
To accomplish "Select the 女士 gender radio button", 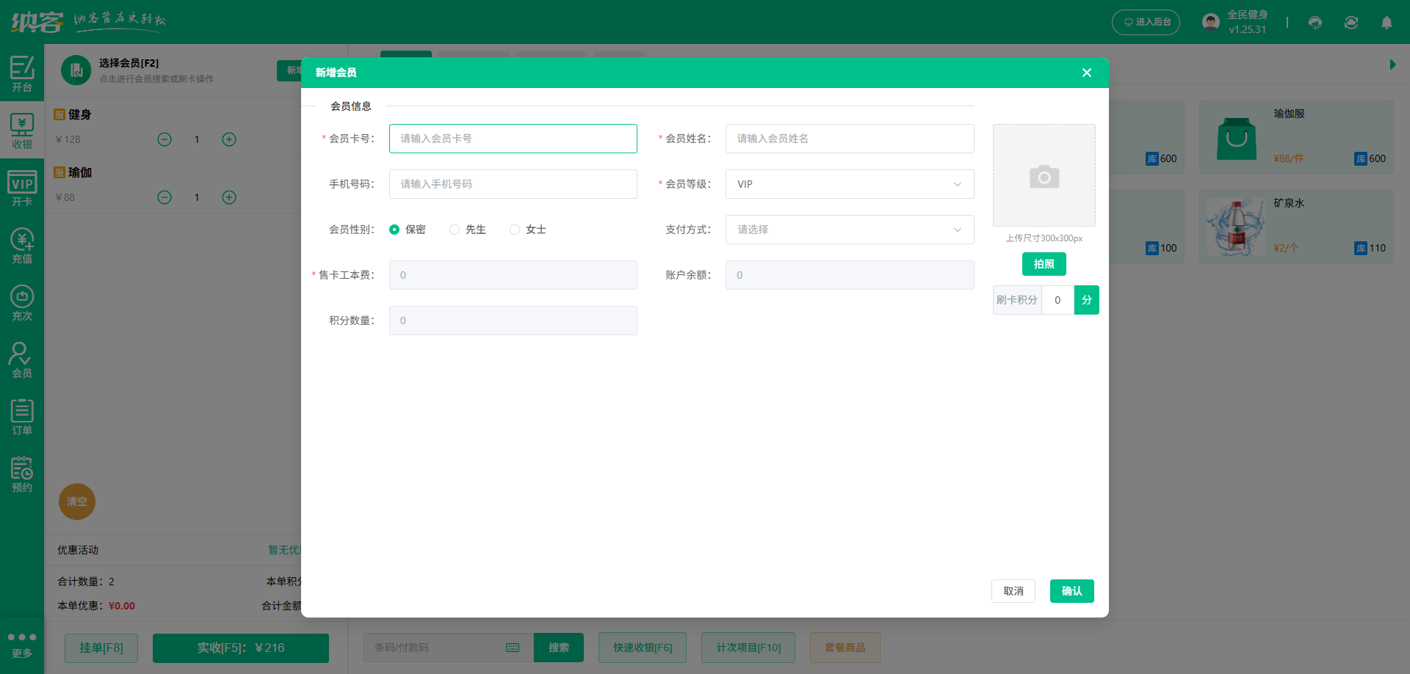I will click(514, 230).
